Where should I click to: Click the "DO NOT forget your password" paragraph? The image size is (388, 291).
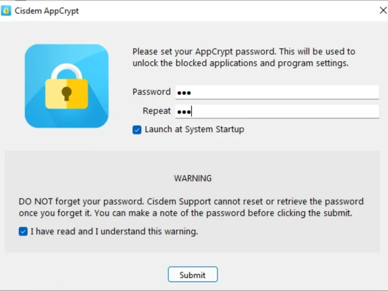pos(191,207)
